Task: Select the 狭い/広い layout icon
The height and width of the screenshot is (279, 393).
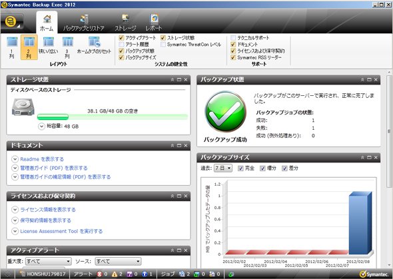Action: pos(49,41)
